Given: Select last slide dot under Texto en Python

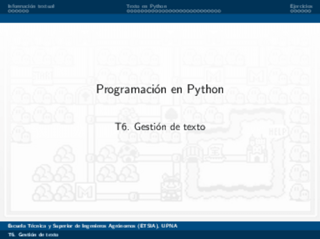Looking at the screenshot, I should tap(219, 11).
